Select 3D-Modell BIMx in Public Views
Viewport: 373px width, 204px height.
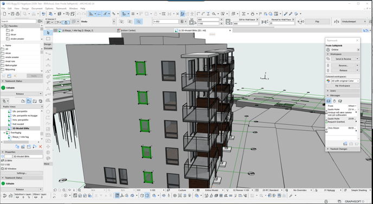(x=21, y=128)
